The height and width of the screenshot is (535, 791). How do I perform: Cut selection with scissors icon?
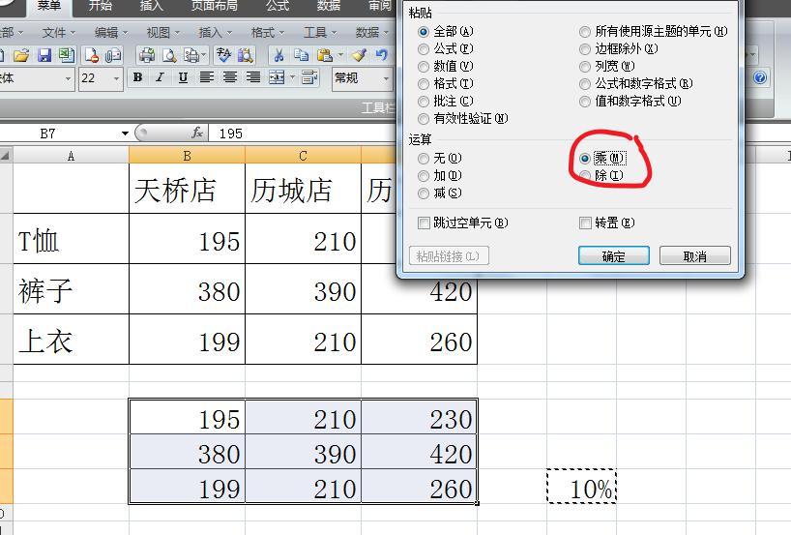pyautogui.click(x=278, y=55)
